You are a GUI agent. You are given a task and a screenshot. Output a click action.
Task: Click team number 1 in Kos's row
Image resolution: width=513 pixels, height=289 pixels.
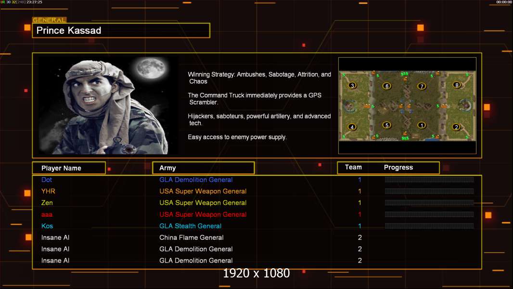pyautogui.click(x=359, y=226)
